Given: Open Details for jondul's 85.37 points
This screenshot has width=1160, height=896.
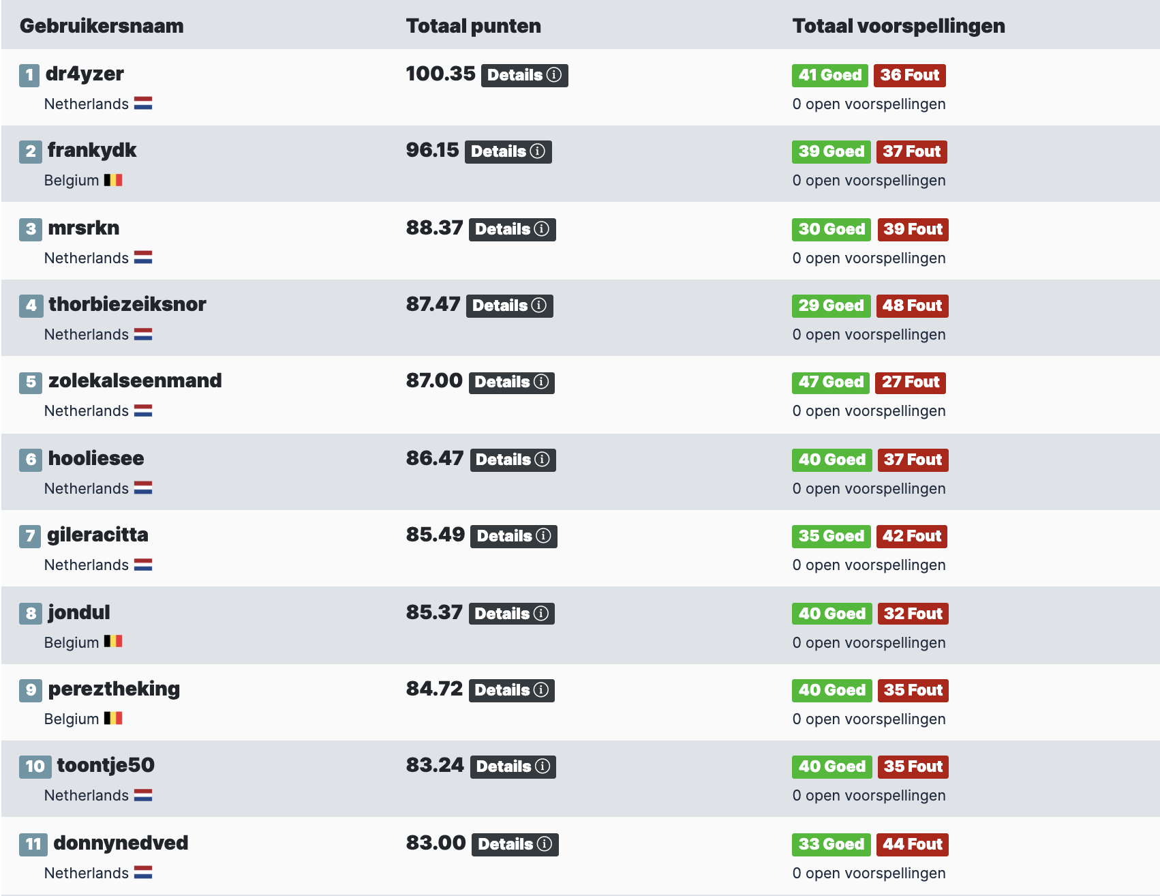Looking at the screenshot, I should [511, 614].
